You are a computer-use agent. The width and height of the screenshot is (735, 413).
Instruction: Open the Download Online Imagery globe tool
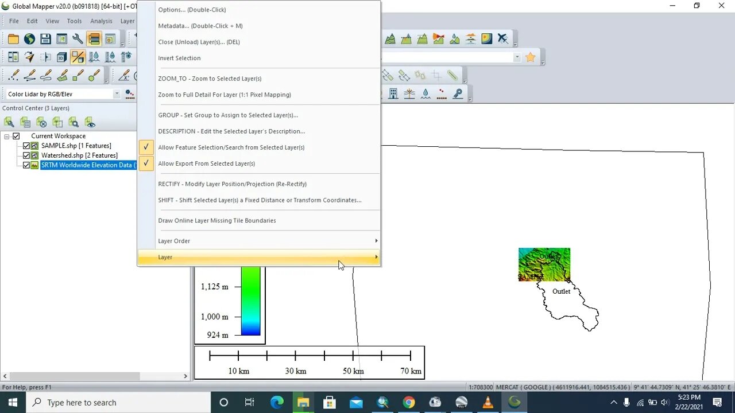[29, 38]
